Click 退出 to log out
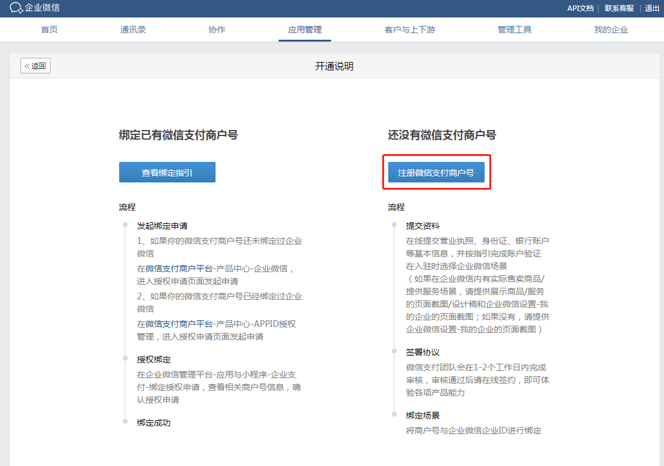The height and width of the screenshot is (466, 664). 652,8
